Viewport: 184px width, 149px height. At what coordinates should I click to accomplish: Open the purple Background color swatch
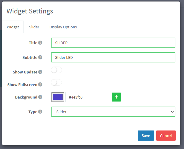point(58,97)
